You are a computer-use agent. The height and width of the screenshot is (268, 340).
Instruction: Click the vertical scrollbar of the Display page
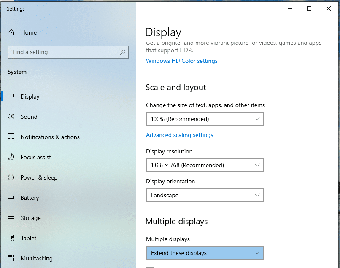tap(337, 169)
